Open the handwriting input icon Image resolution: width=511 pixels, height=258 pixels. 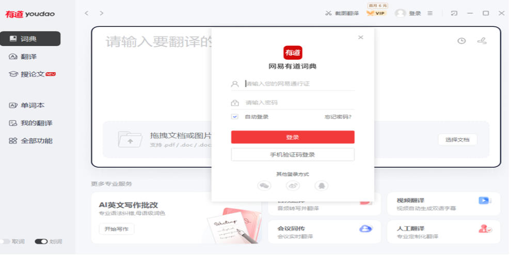pos(482,41)
